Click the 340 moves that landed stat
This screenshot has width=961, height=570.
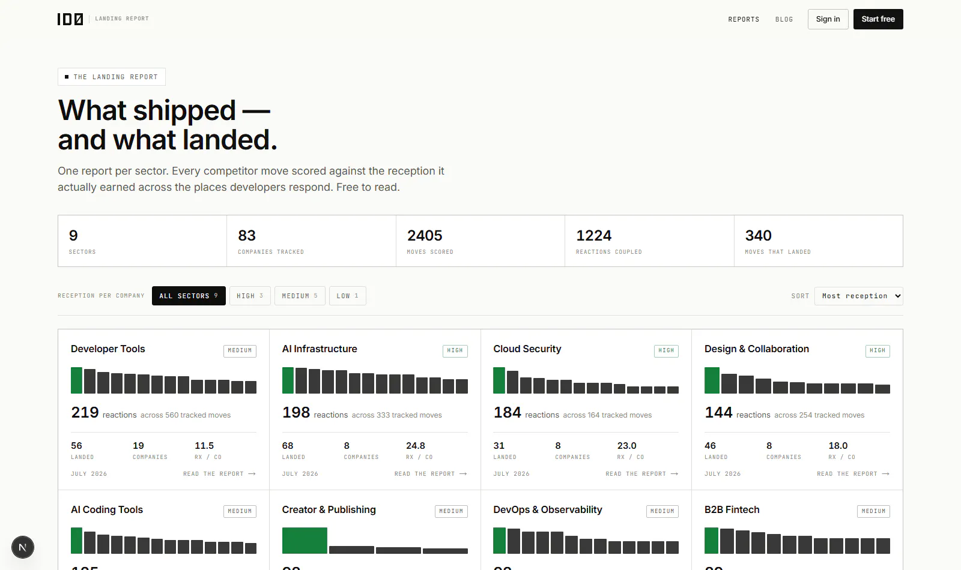coord(819,241)
